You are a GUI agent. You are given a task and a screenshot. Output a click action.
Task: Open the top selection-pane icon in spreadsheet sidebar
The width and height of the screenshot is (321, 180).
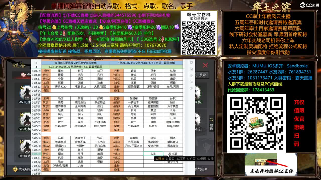pyautogui.click(x=191, y=63)
